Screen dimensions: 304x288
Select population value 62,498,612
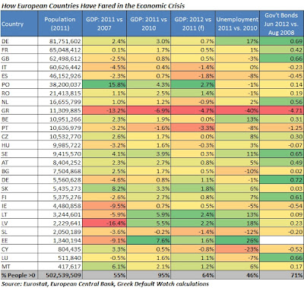click(60, 59)
